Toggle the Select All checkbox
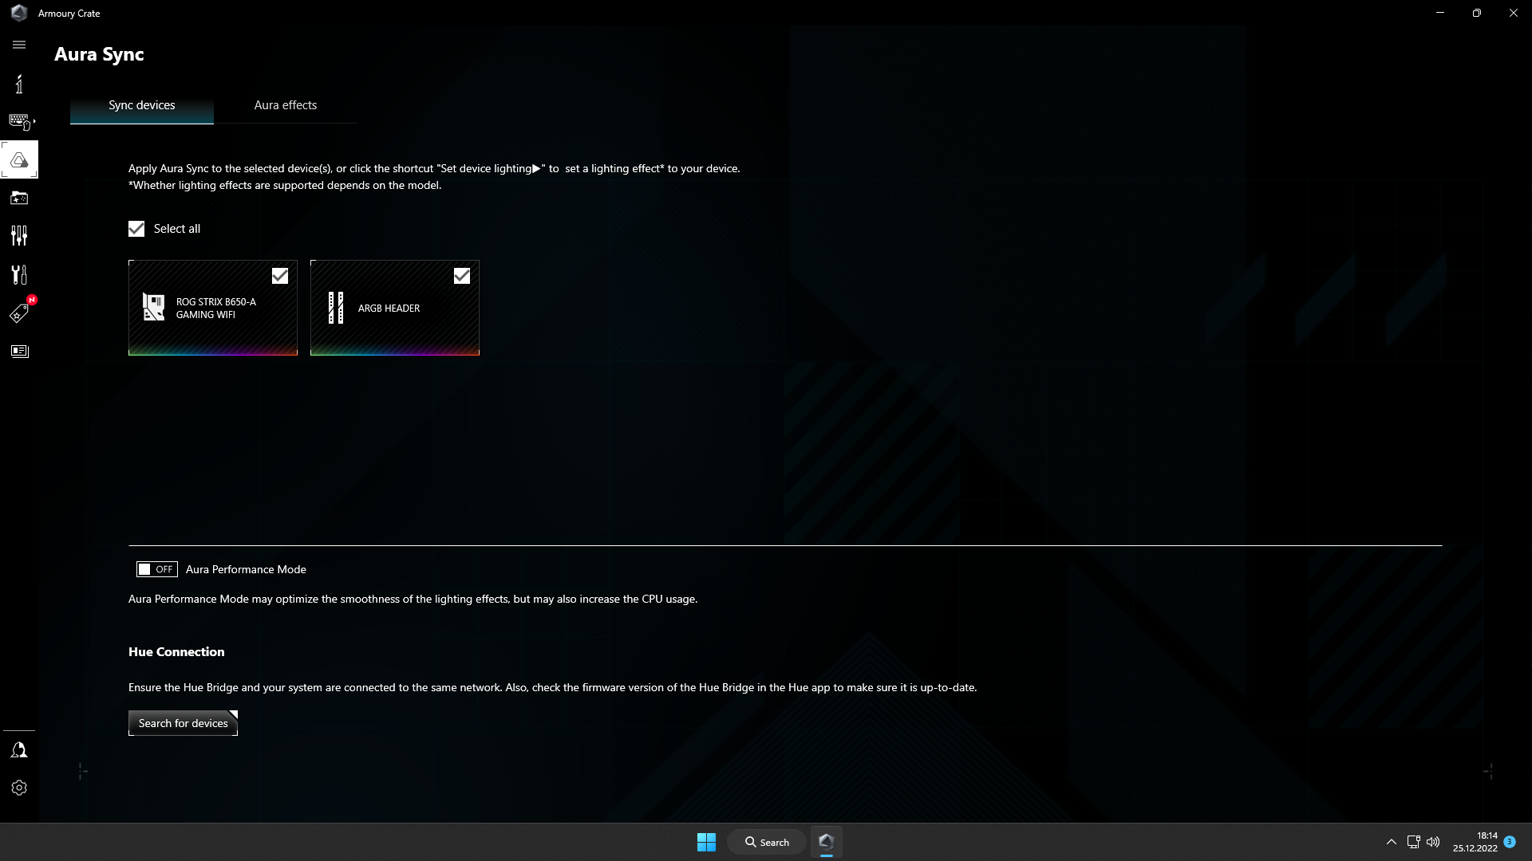 point(136,228)
